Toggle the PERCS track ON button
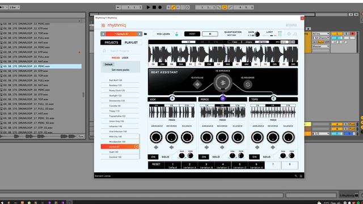The image size is (363, 204). click(x=204, y=157)
